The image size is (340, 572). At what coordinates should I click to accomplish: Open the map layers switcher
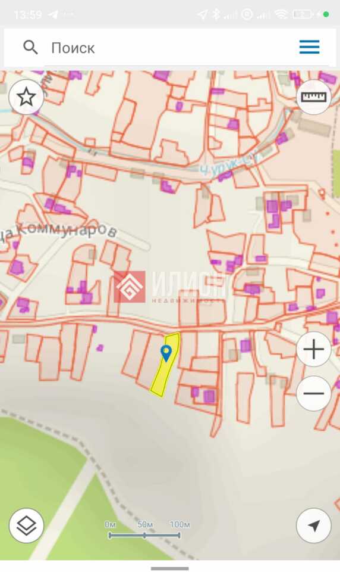26,526
